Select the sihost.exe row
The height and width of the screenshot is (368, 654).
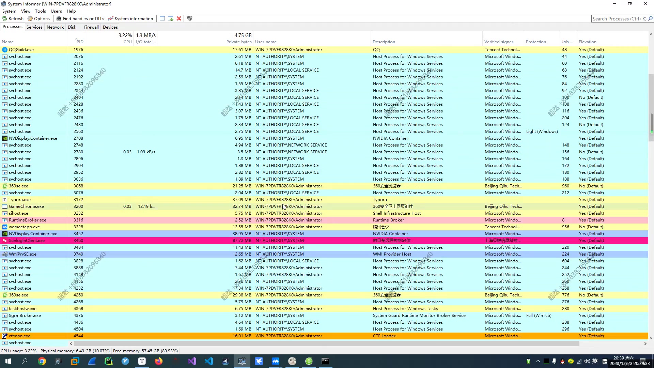click(x=324, y=213)
